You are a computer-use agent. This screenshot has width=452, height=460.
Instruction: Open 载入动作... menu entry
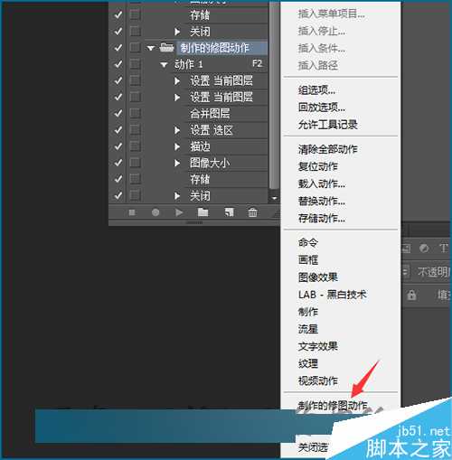pyautogui.click(x=322, y=183)
